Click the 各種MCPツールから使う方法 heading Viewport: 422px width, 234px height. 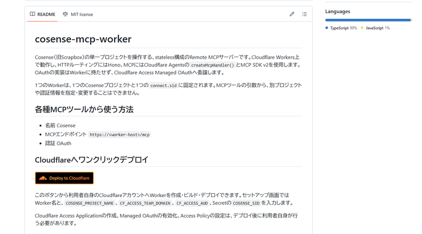84,109
